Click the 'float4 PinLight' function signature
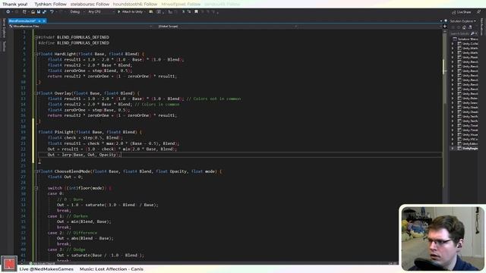 (x=90, y=132)
